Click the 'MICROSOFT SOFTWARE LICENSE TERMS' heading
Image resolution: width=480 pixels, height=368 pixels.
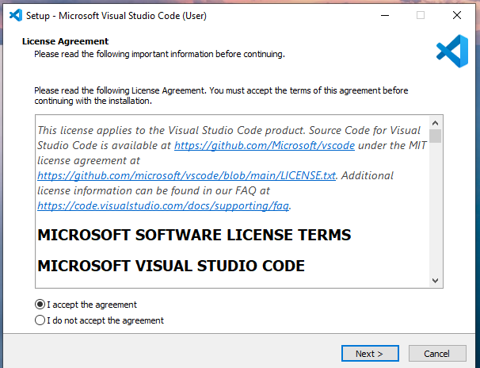point(194,236)
